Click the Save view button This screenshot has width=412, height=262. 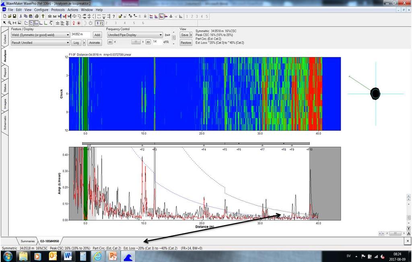coord(185,35)
